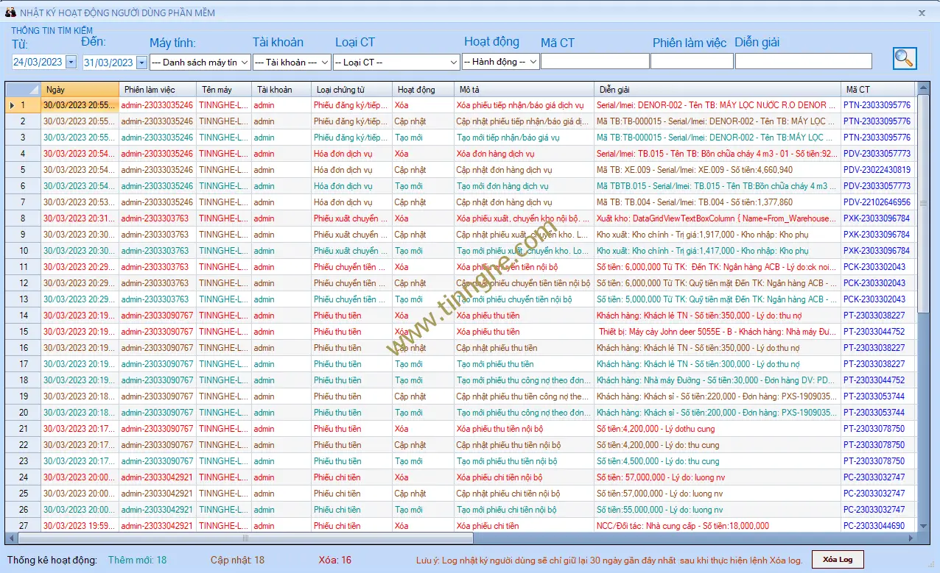Click 'PT-23033044752' in row 18
This screenshot has height=573, width=940.
point(877,380)
